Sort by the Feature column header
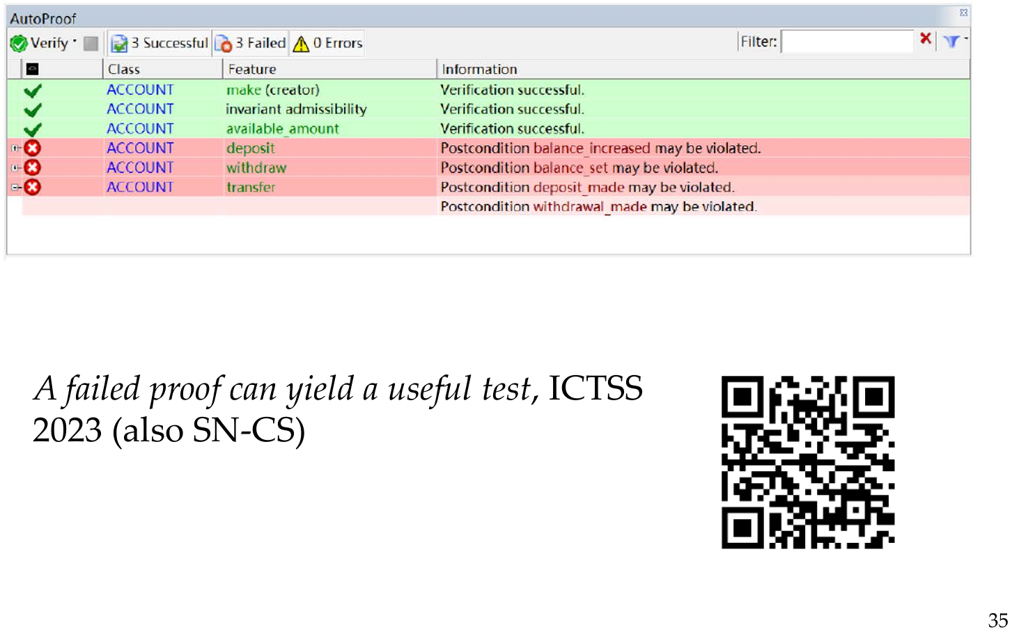Viewport: 1012px width, 632px height. 329,69
